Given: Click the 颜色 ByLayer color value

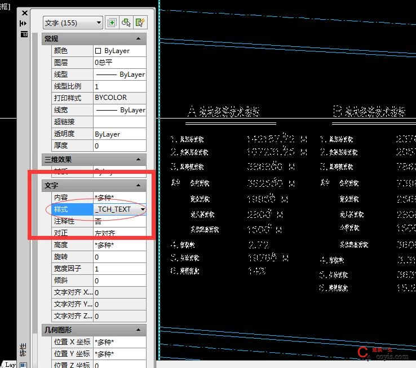Looking at the screenshot, I should point(120,51).
